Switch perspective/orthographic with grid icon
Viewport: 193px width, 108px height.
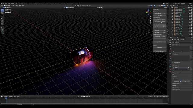[150, 23]
